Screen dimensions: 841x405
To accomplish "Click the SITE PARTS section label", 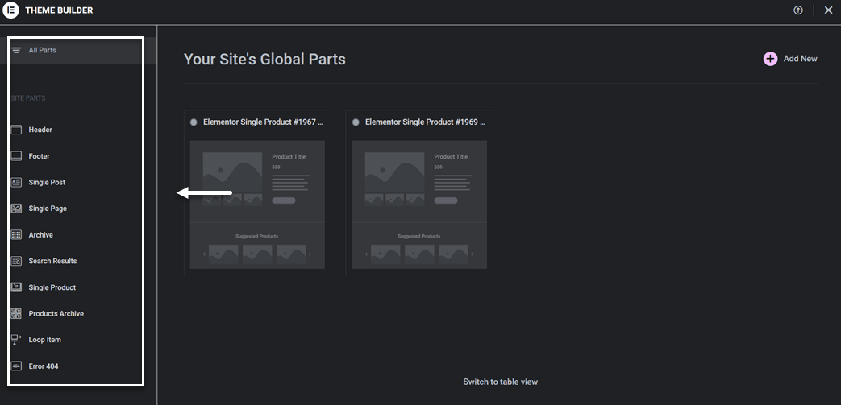I will pyautogui.click(x=28, y=98).
